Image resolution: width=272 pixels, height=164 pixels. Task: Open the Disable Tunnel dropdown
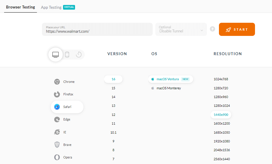[181, 29]
